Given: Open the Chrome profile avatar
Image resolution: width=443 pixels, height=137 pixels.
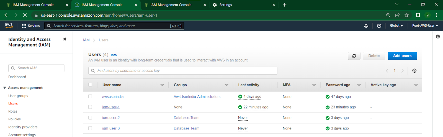Looking at the screenshot, I should (x=427, y=15).
